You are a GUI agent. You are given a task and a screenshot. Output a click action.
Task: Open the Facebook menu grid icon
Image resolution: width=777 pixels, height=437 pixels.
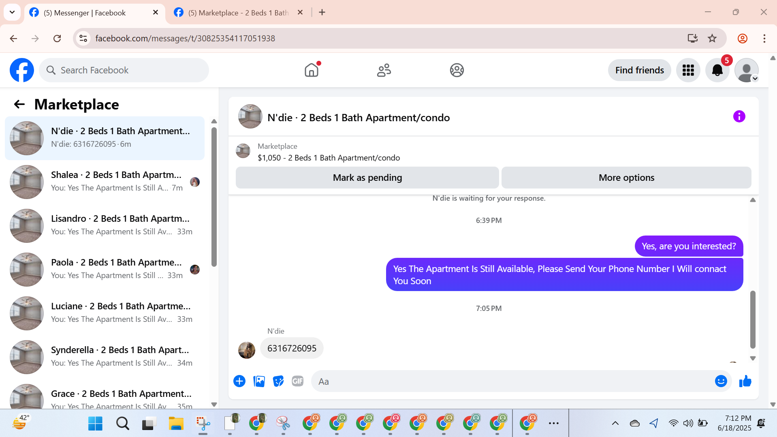coord(688,70)
